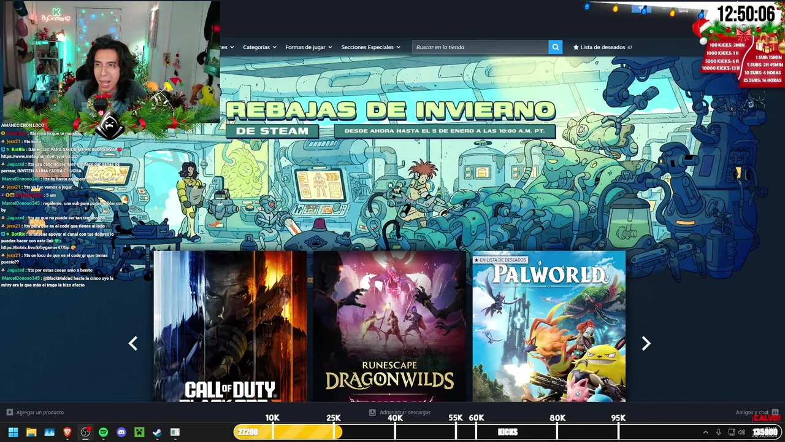Open the Categorías dropdown menu
This screenshot has width=785, height=442.
(259, 47)
